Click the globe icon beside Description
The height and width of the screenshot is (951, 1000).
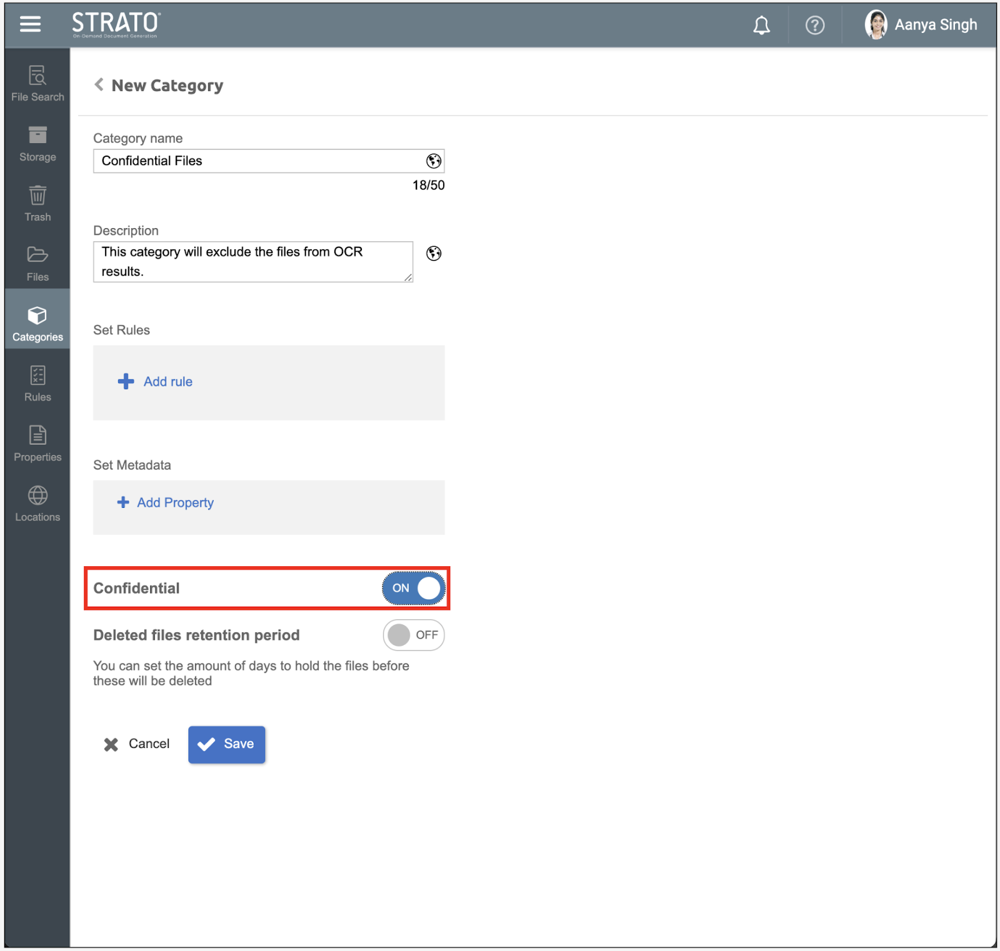coord(433,253)
